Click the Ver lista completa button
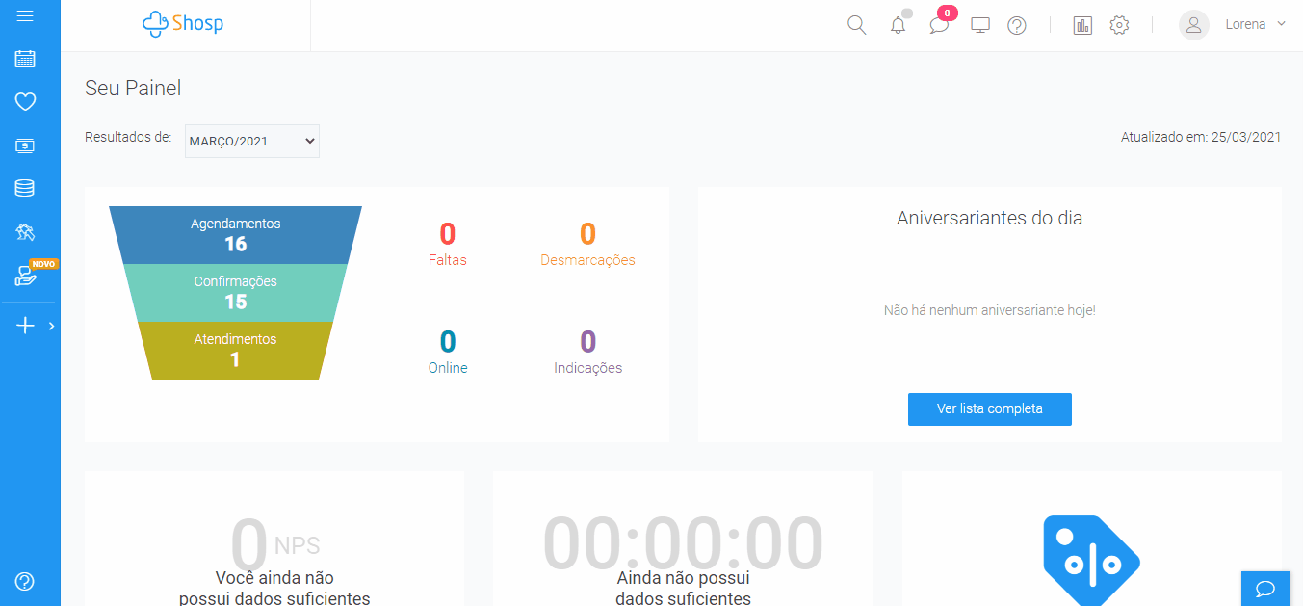The width and height of the screenshot is (1303, 606). pyautogui.click(x=989, y=408)
